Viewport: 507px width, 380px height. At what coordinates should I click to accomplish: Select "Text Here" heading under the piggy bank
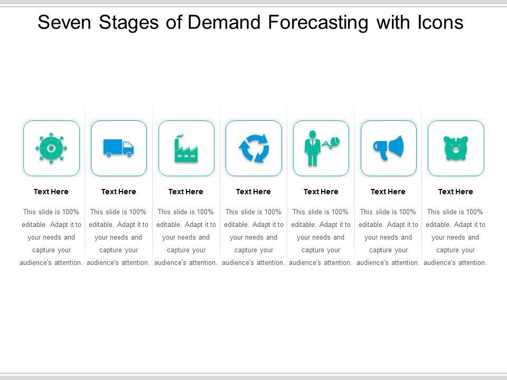click(456, 192)
